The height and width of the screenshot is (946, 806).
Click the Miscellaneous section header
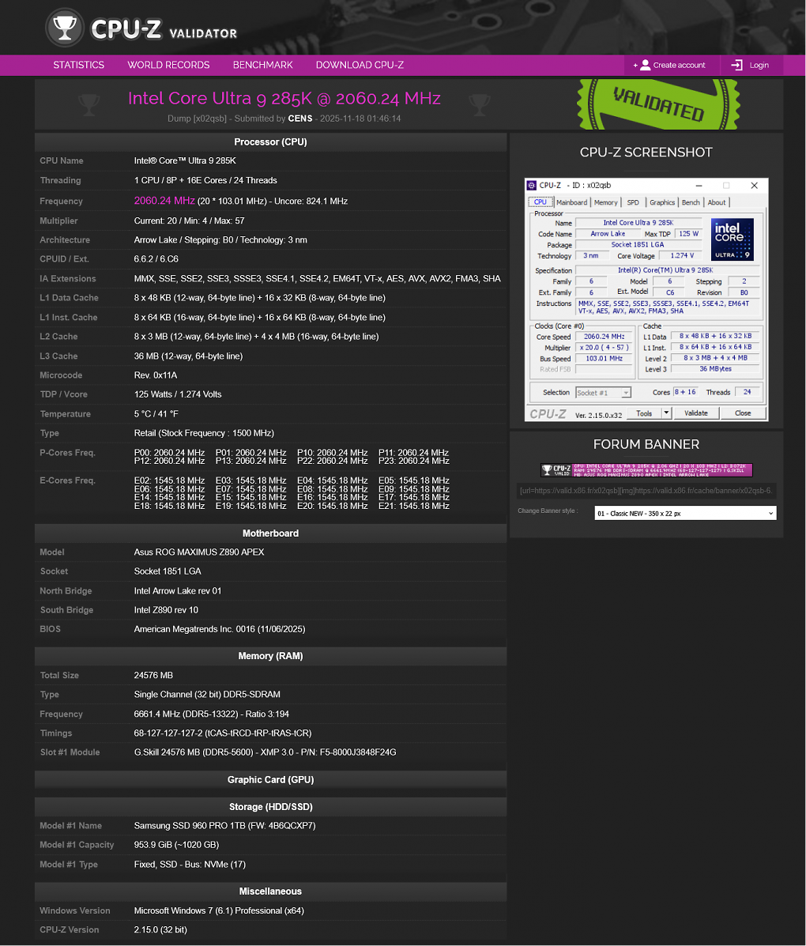pyautogui.click(x=270, y=891)
